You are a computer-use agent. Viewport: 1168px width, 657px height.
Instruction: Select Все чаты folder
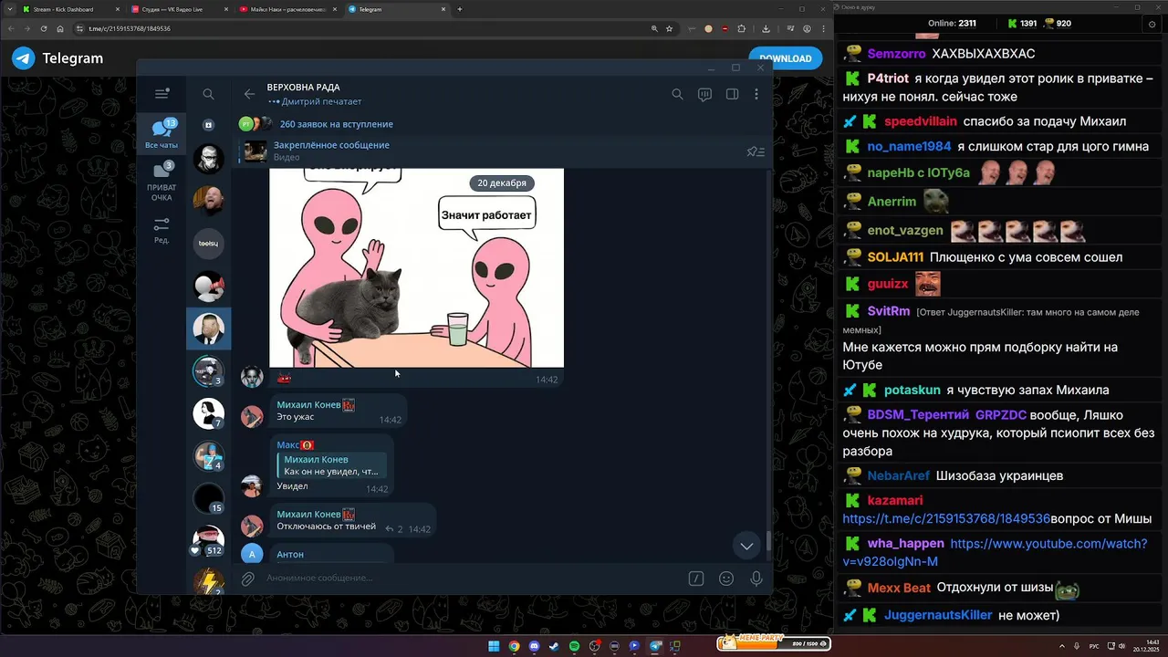pos(162,133)
